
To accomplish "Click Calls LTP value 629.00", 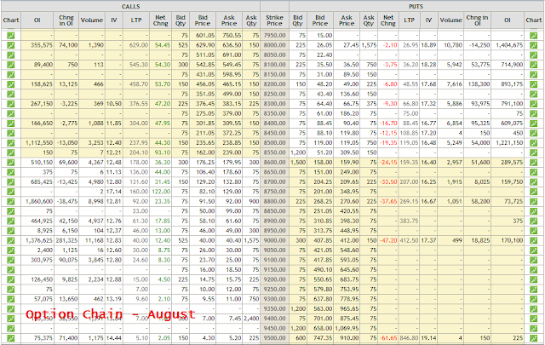I will pyautogui.click(x=139, y=45).
